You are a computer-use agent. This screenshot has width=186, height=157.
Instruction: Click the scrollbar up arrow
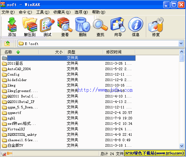tap(182, 52)
